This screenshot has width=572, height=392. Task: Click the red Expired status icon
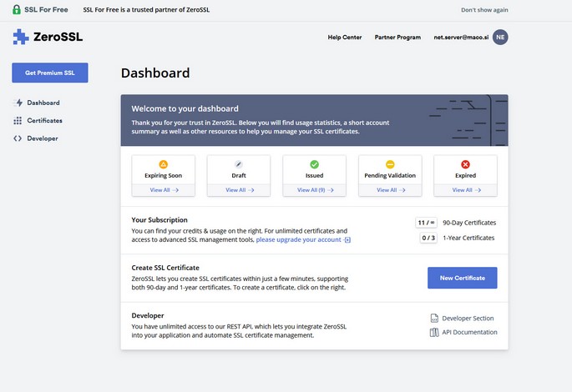coord(465,164)
